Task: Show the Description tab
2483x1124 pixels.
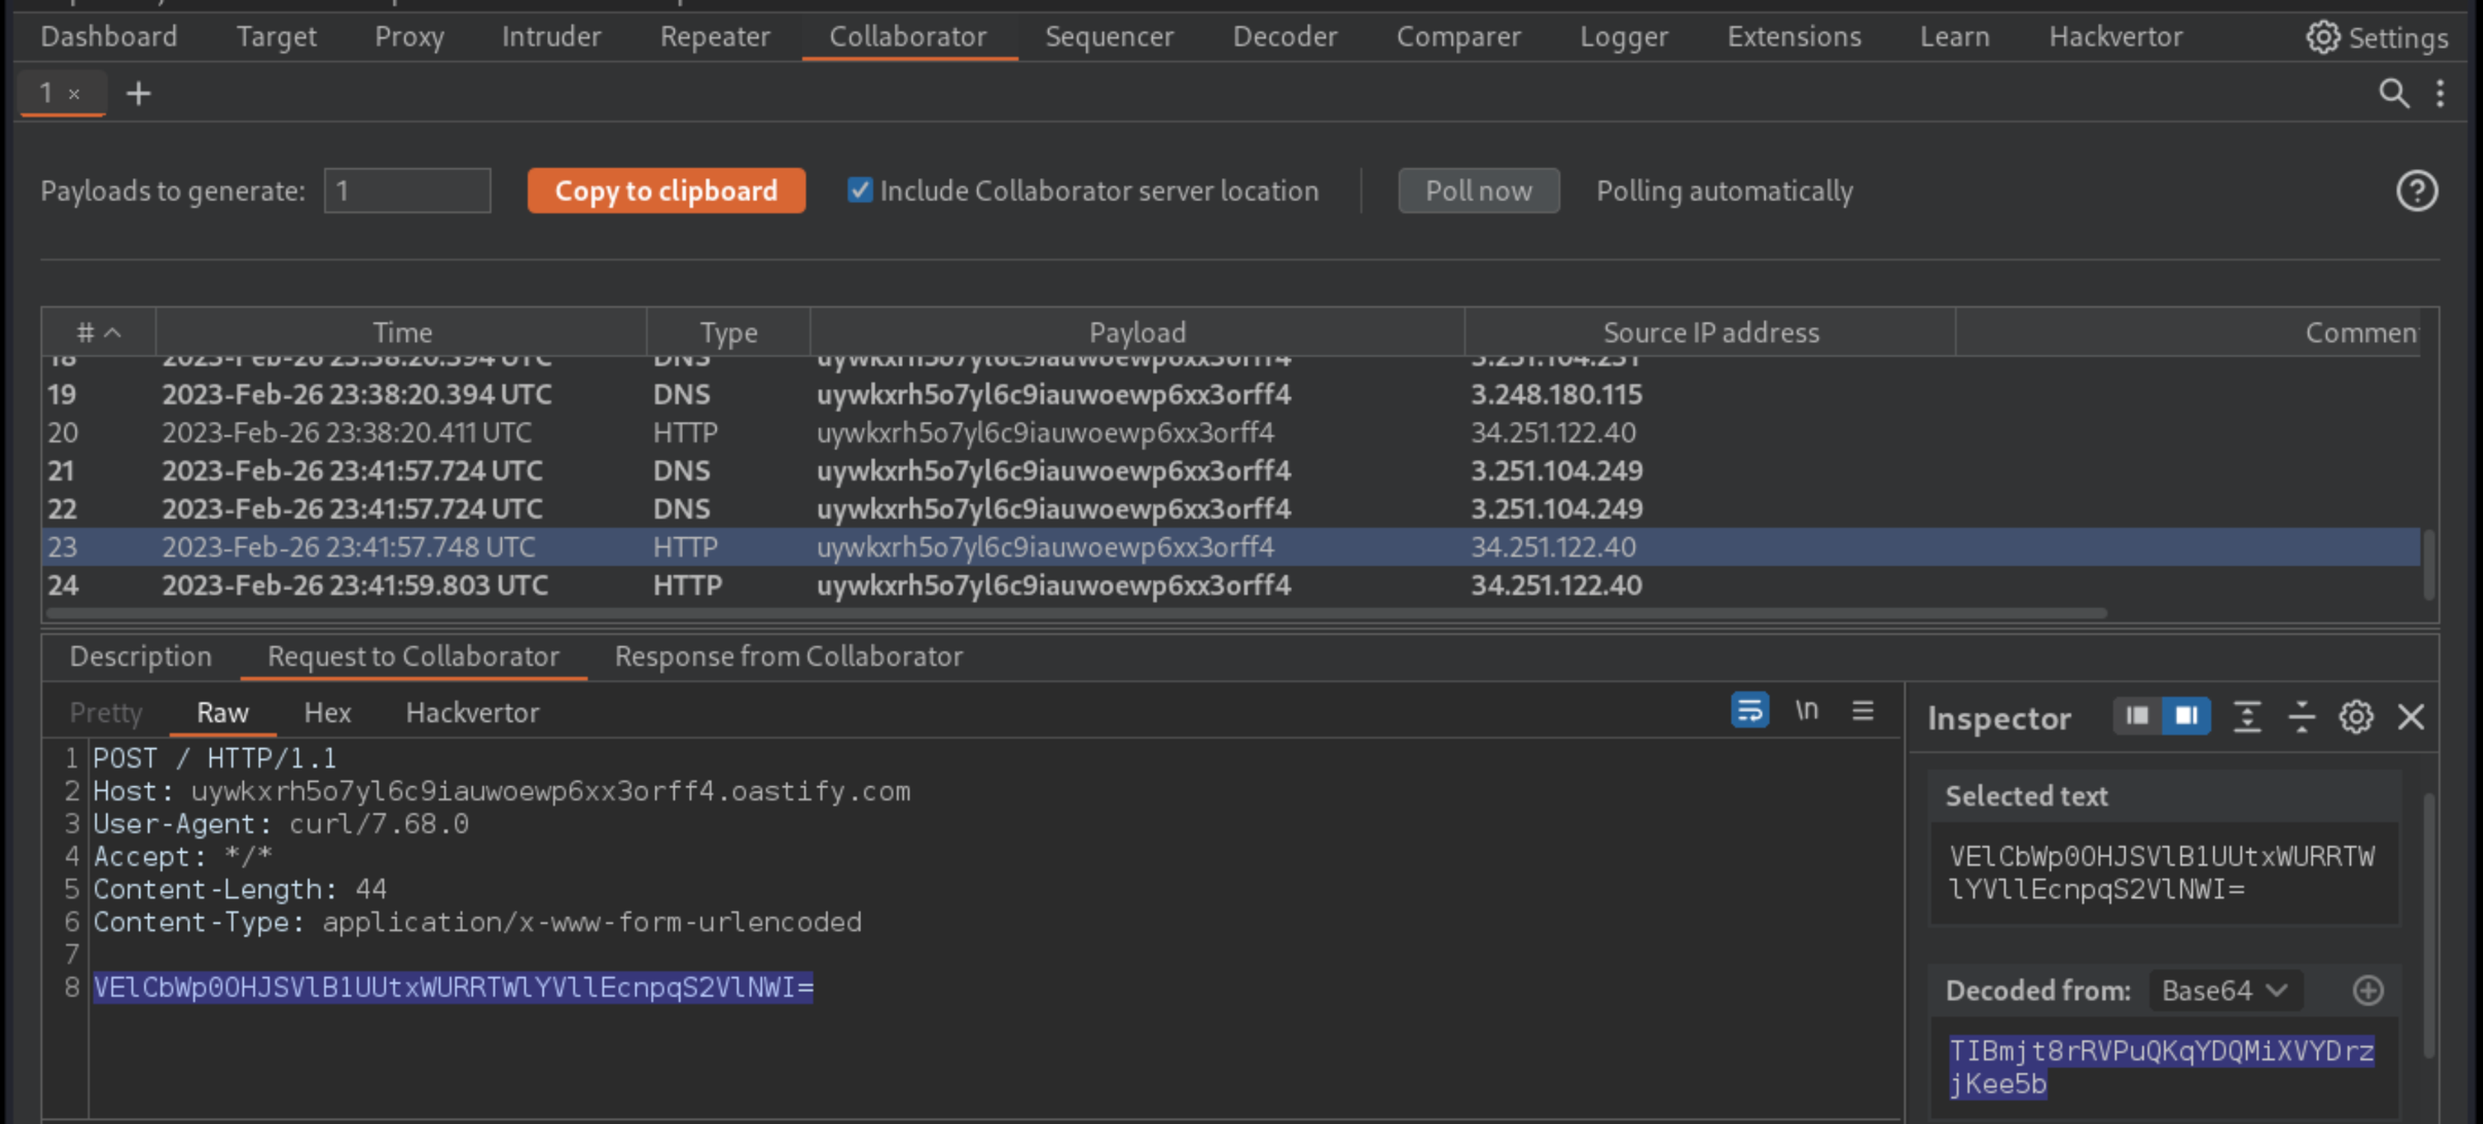Action: pyautogui.click(x=141, y=656)
